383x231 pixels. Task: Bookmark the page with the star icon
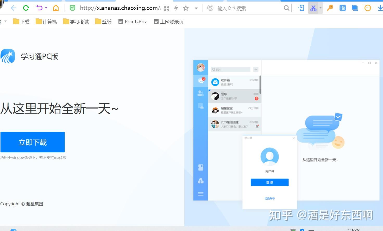(x=186, y=8)
